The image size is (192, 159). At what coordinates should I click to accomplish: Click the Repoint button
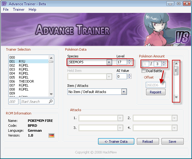click(x=156, y=92)
